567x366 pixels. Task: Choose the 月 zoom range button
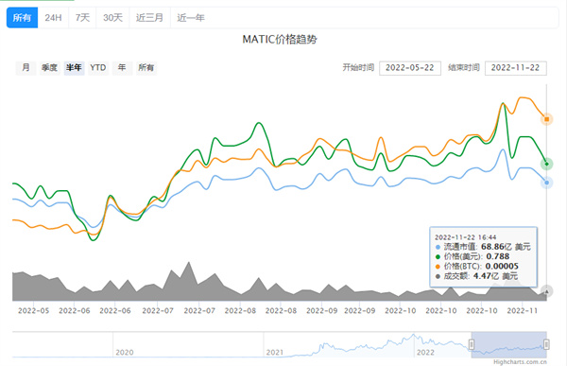(26, 68)
